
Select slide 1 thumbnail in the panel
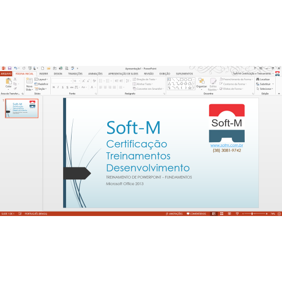tap(21, 108)
